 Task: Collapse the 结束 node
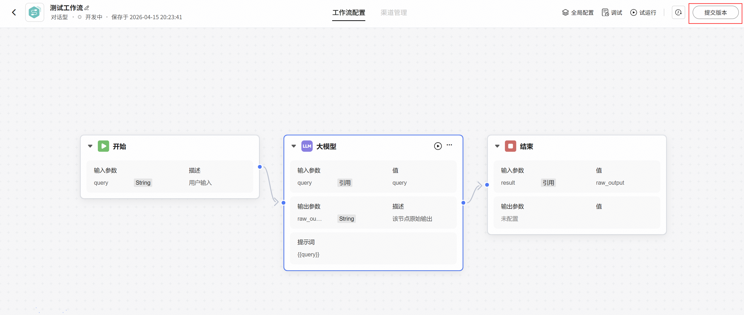pos(497,146)
